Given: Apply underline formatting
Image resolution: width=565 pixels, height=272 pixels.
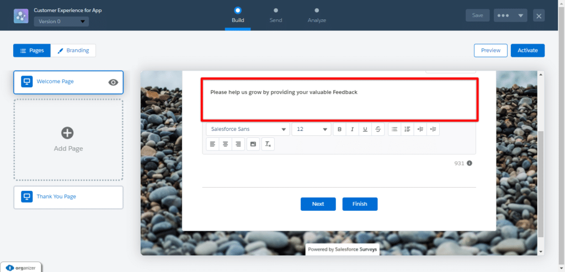Looking at the screenshot, I should coord(365,129).
